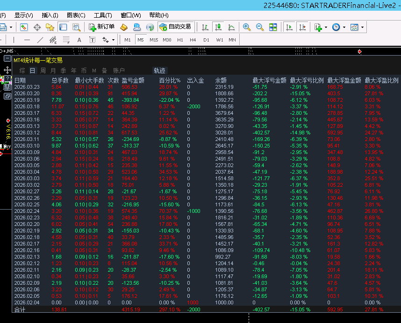Select the W1 timeframe
Screen dimensions: 401x323
(219, 40)
